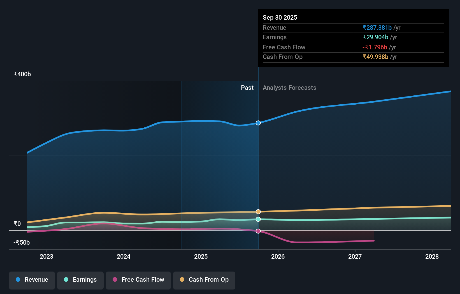460x294 pixels.
Task: Click the 2026 year label on the axis
Action: (278, 256)
